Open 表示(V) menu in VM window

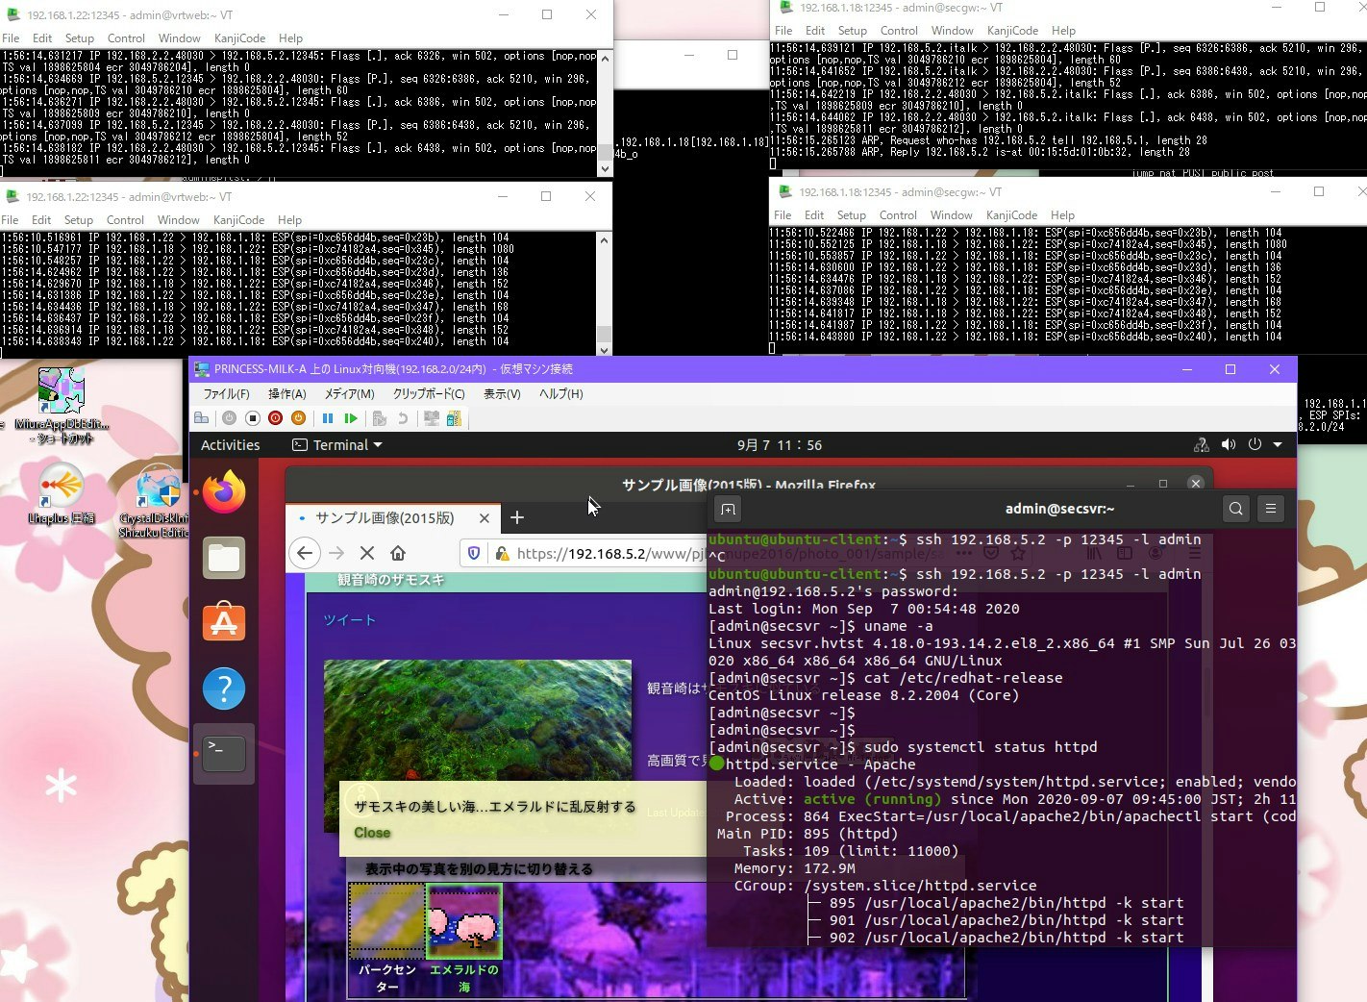click(x=502, y=394)
